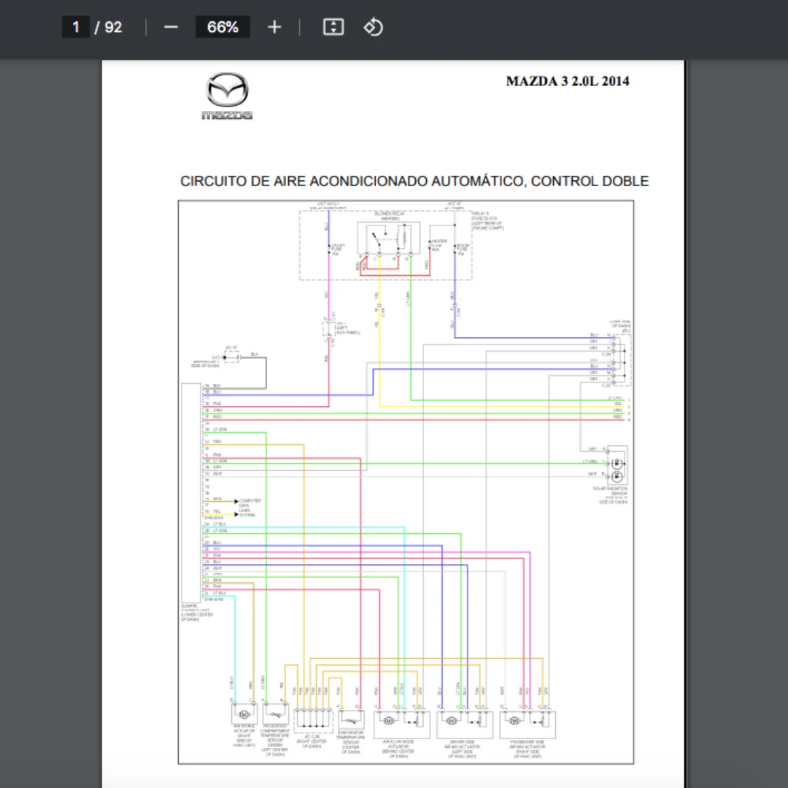Click the zoom out minus button
This screenshot has height=788, width=788.
(171, 27)
